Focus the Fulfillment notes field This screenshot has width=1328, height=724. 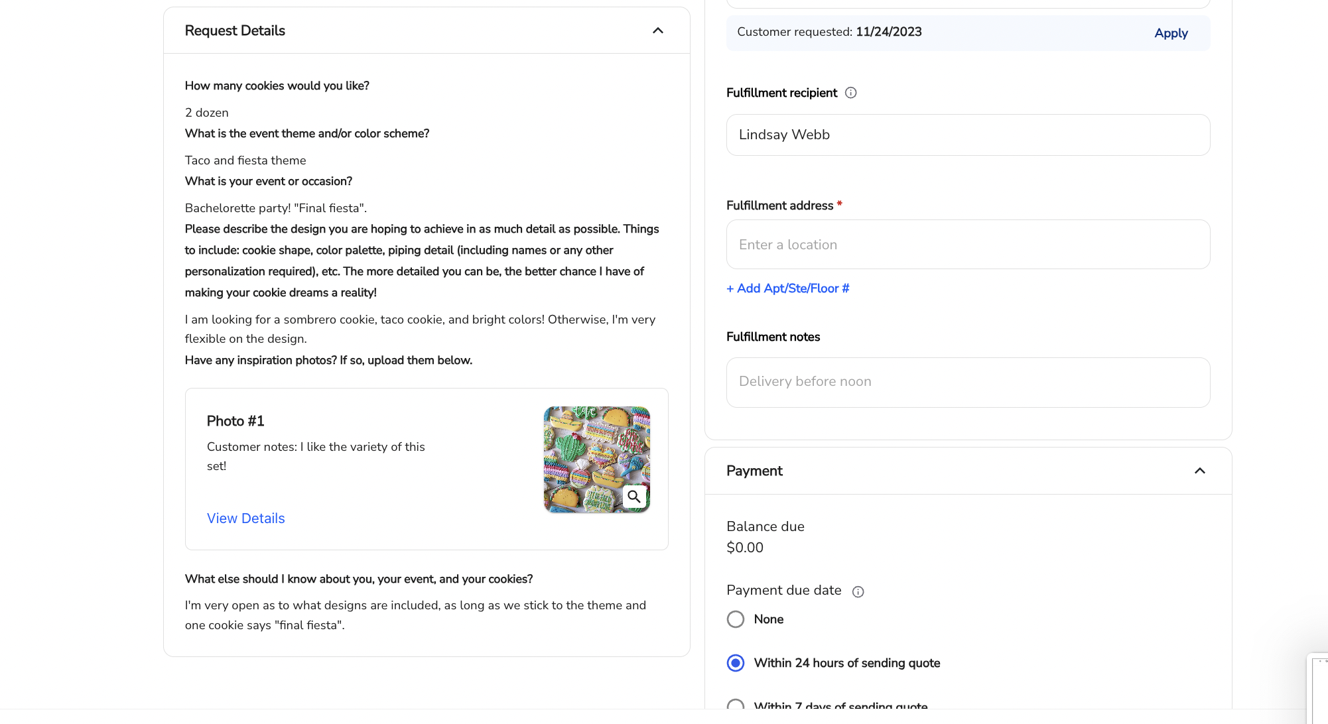point(968,383)
